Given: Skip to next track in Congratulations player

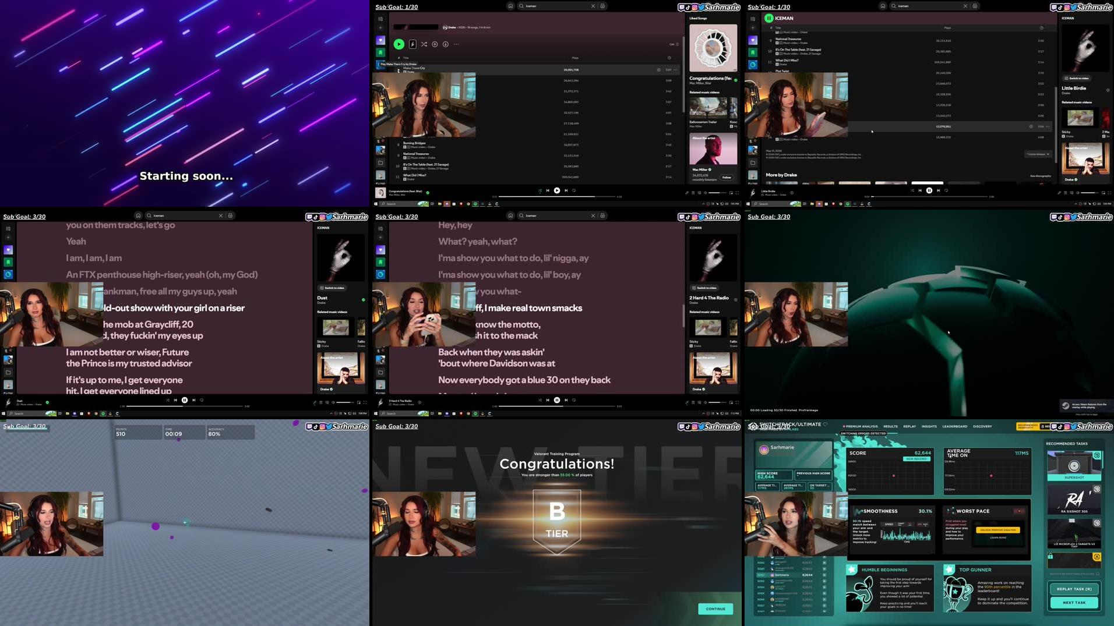Looking at the screenshot, I should (566, 190).
